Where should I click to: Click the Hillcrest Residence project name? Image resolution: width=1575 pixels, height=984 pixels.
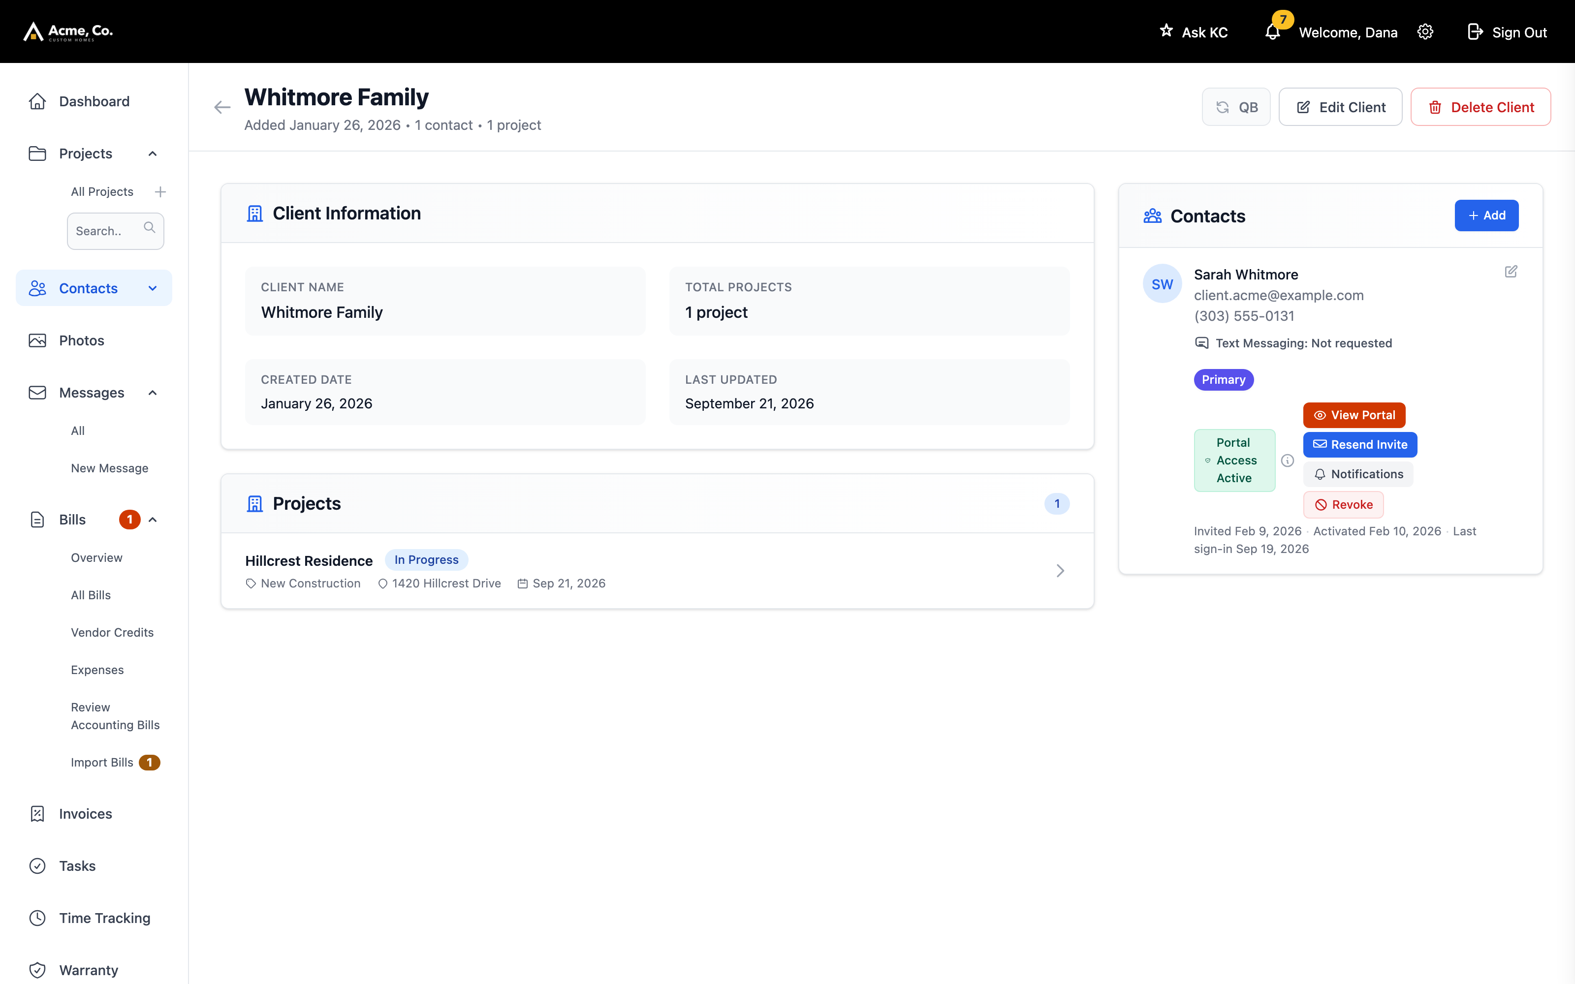(x=309, y=561)
